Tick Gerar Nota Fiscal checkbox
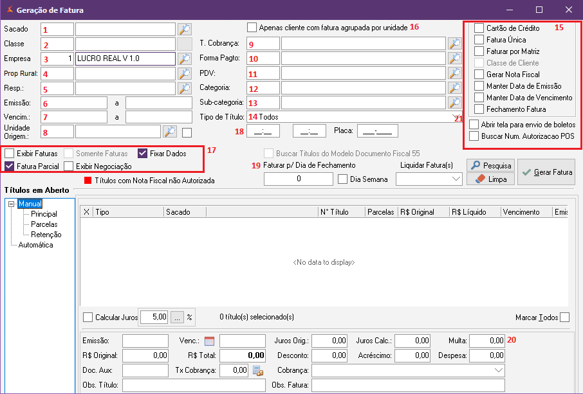583x394 pixels. (479, 75)
